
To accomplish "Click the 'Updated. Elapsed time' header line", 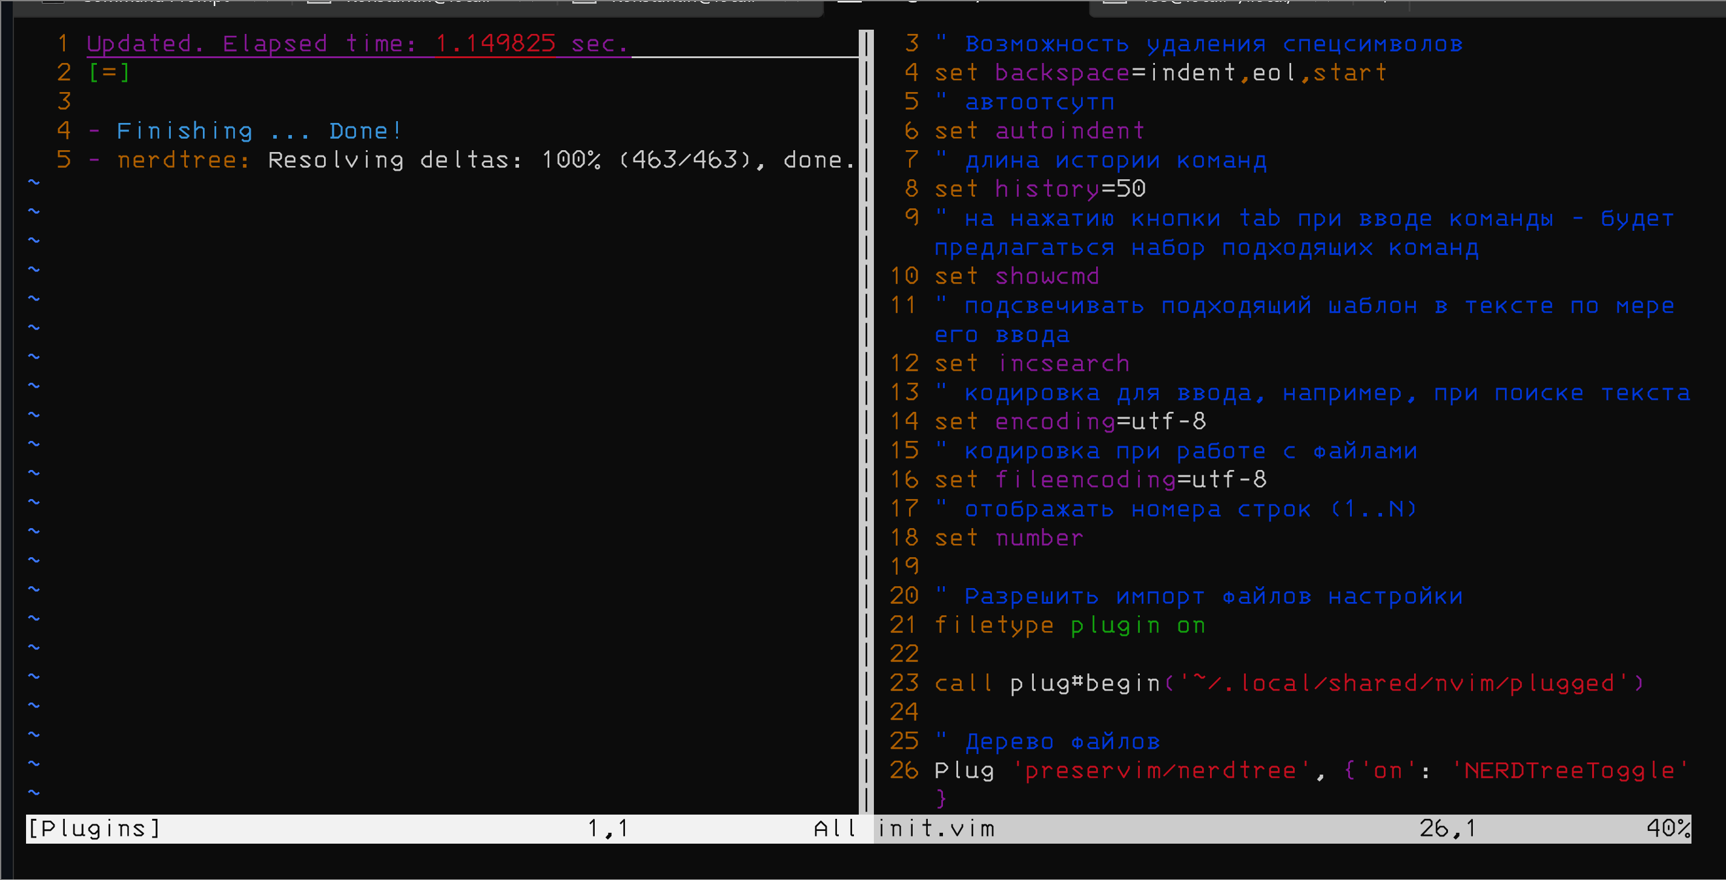I will point(357,44).
